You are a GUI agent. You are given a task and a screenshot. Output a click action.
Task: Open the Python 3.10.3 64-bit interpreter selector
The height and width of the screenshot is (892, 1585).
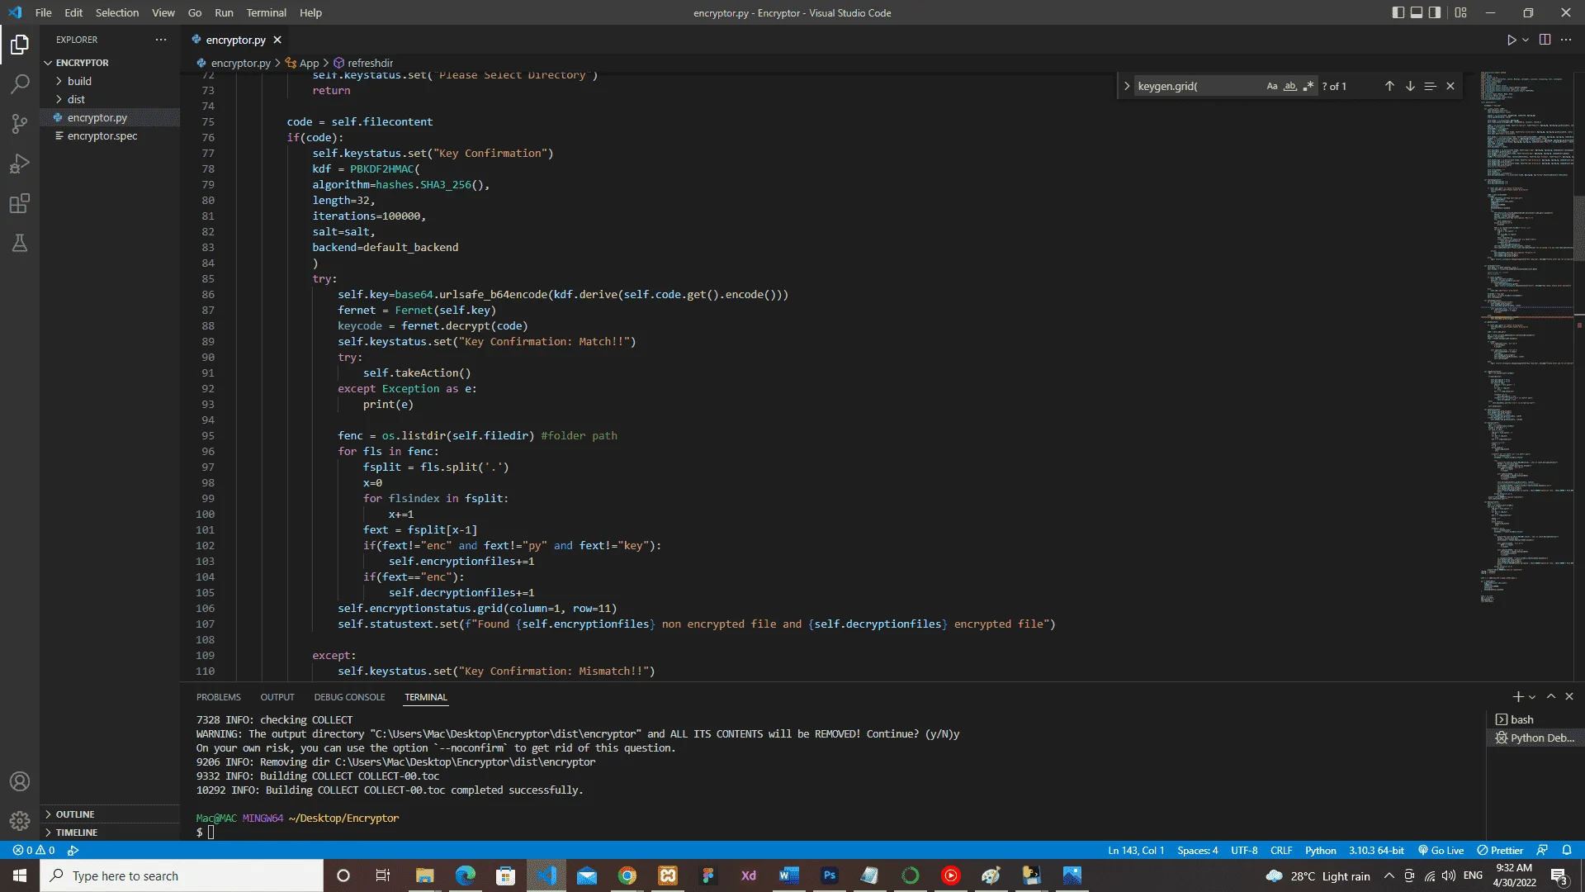[x=1376, y=850]
